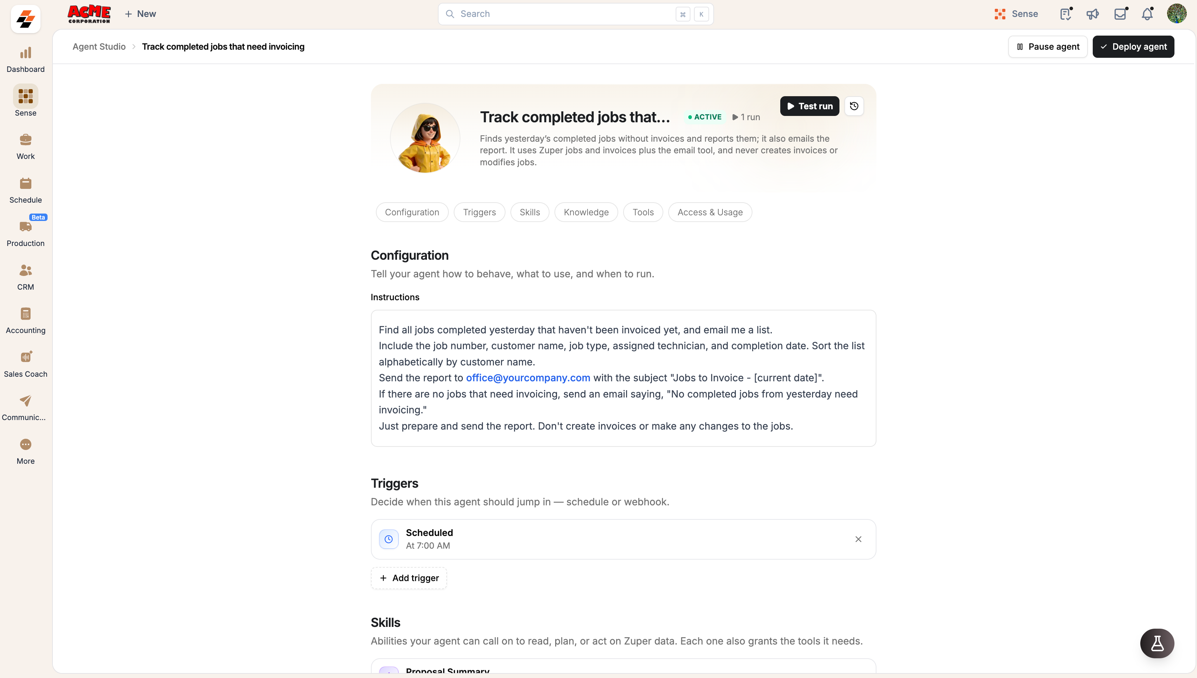Jump to the Triggers section tab

click(x=479, y=212)
